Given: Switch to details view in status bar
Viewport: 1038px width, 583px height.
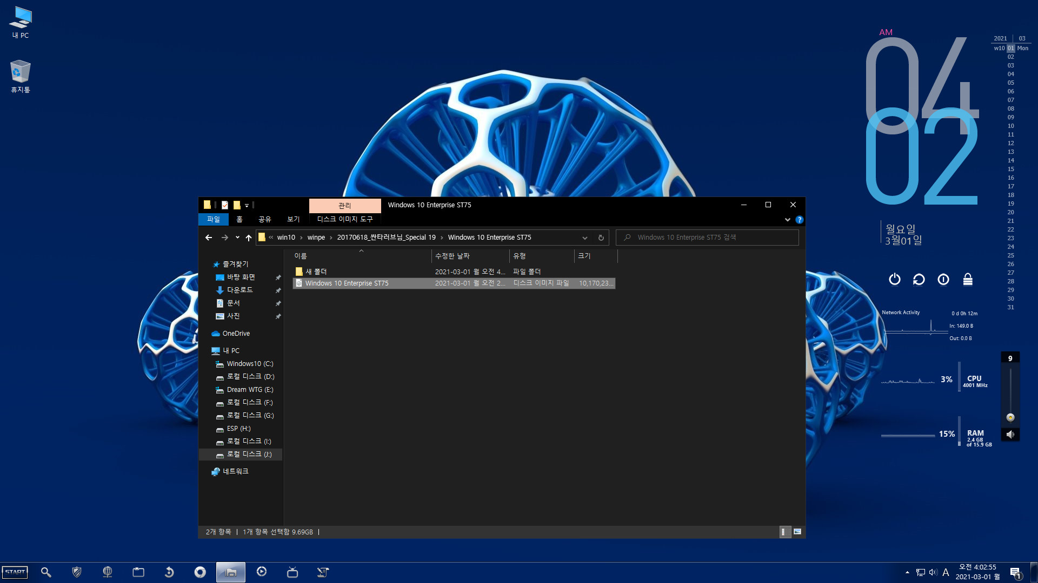Looking at the screenshot, I should point(784,532).
